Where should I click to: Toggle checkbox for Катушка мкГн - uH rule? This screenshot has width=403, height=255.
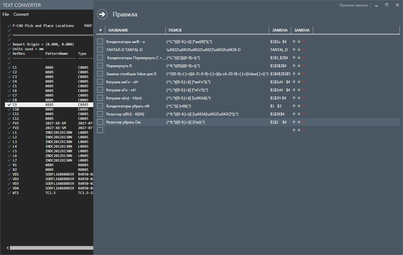coord(100,82)
